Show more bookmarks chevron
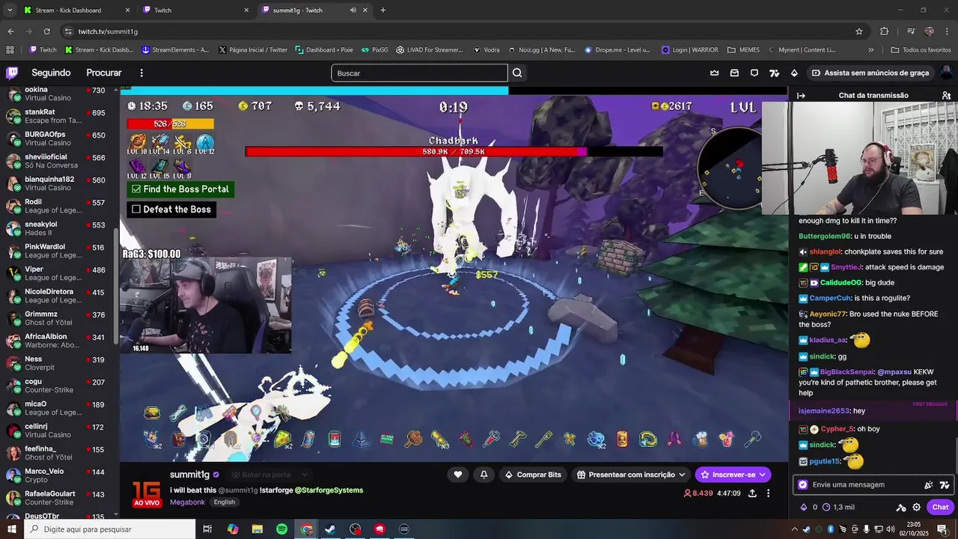Image resolution: width=958 pixels, height=539 pixels. pos(870,50)
